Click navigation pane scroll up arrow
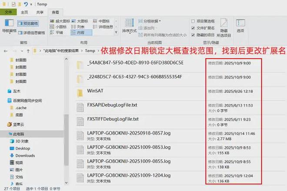 point(66,59)
